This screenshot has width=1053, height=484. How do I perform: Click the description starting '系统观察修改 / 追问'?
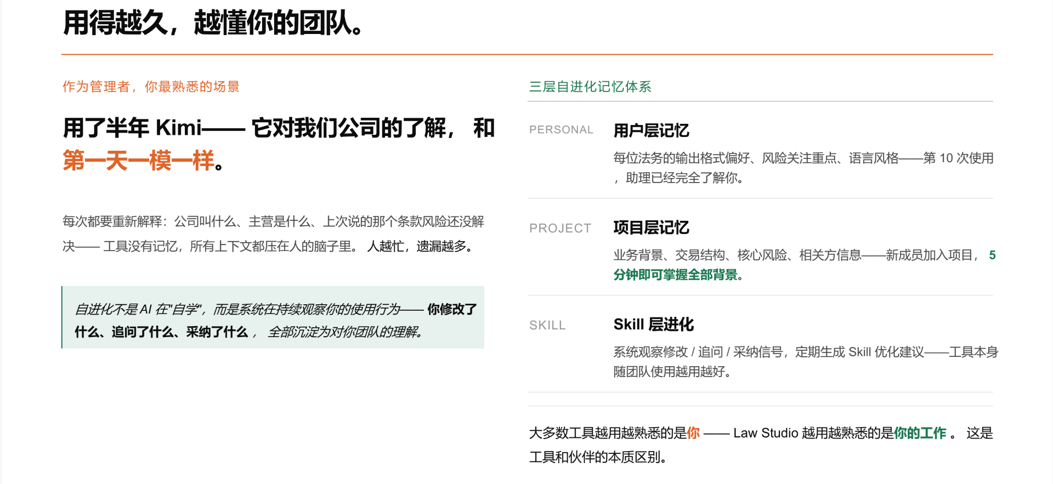(x=806, y=362)
